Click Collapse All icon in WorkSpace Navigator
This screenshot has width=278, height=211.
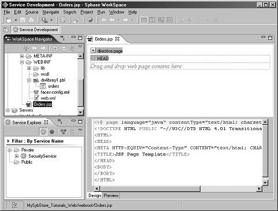63,49
